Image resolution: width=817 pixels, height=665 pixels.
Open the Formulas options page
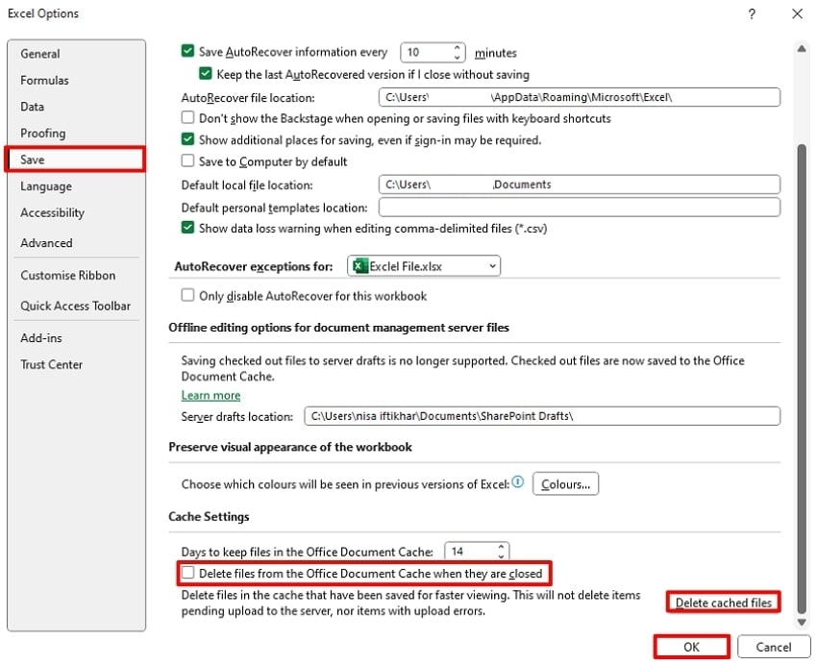click(46, 80)
